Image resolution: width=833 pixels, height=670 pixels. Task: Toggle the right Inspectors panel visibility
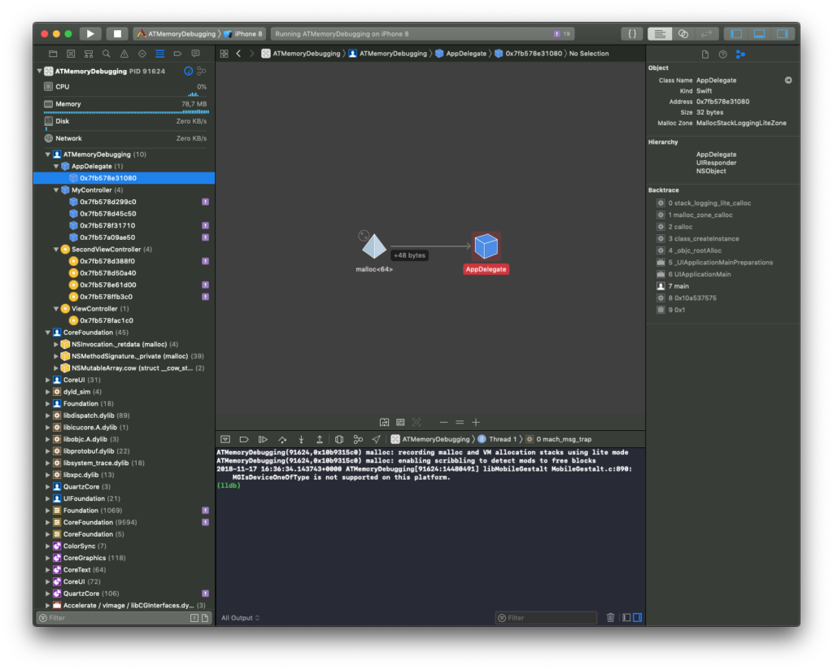click(782, 33)
